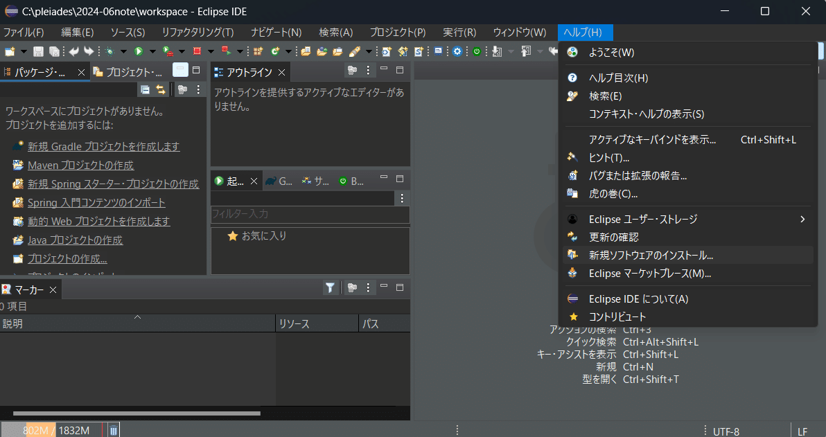Viewport: 826px width, 437px height.
Task: Click the 説明 column header in markers
Action: coord(137,324)
